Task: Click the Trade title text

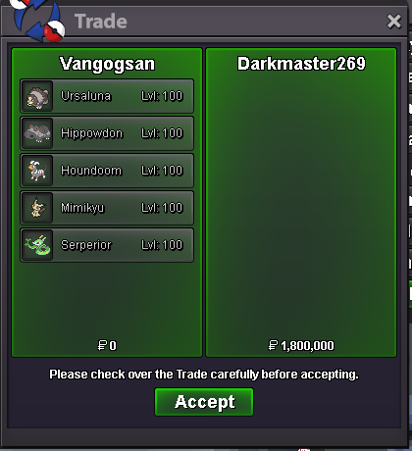Action: pyautogui.click(x=101, y=22)
